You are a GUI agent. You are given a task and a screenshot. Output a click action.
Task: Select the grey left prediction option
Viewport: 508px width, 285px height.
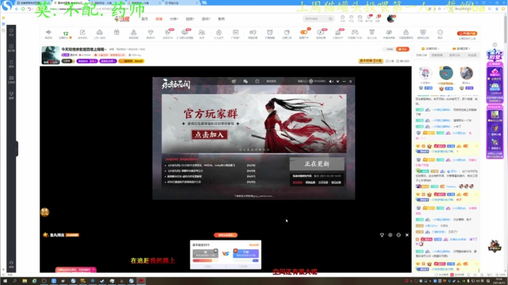pos(205,253)
